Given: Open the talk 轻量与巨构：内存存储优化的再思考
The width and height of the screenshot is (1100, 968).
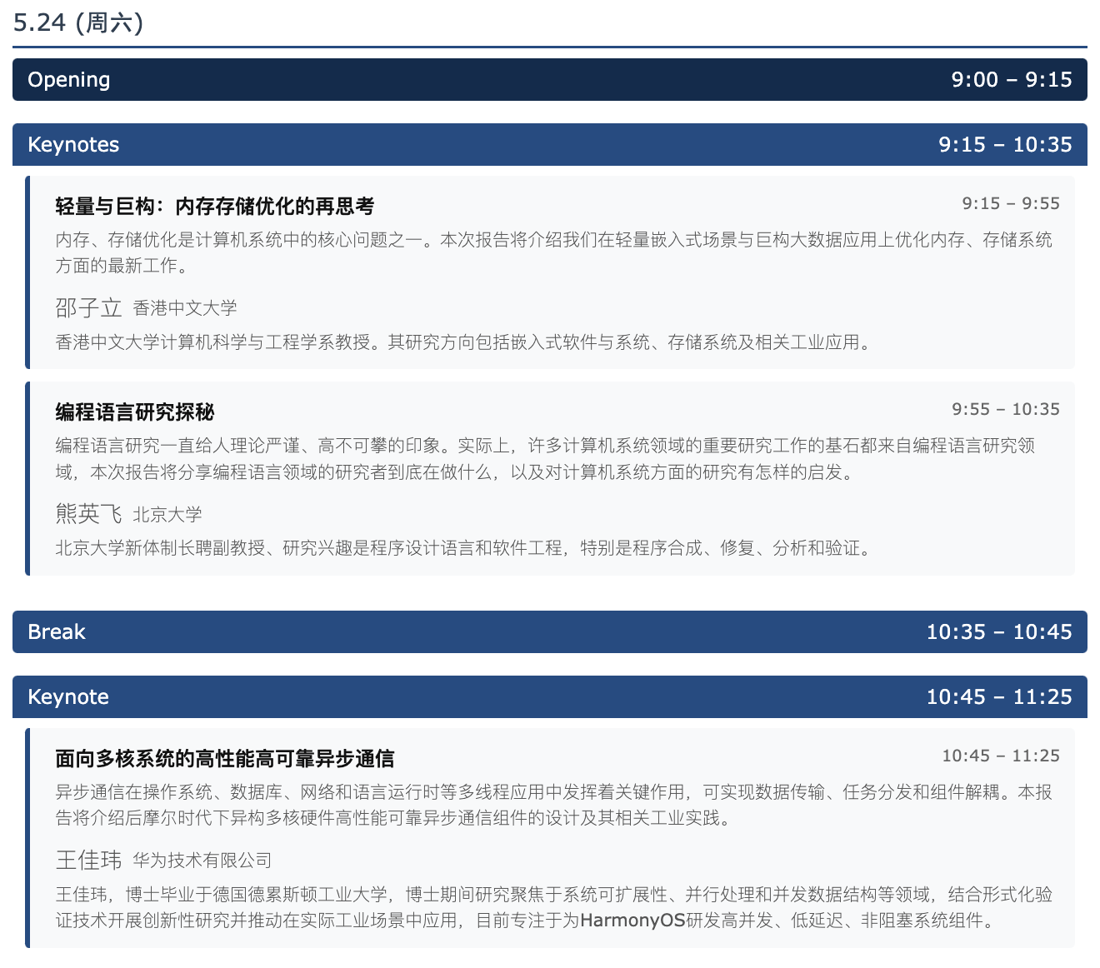Looking at the screenshot, I should click(x=215, y=207).
